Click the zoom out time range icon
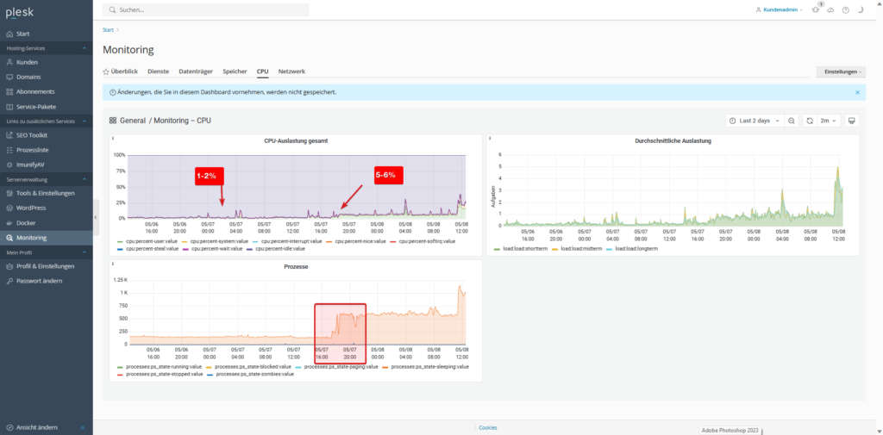883x435 pixels. click(791, 121)
